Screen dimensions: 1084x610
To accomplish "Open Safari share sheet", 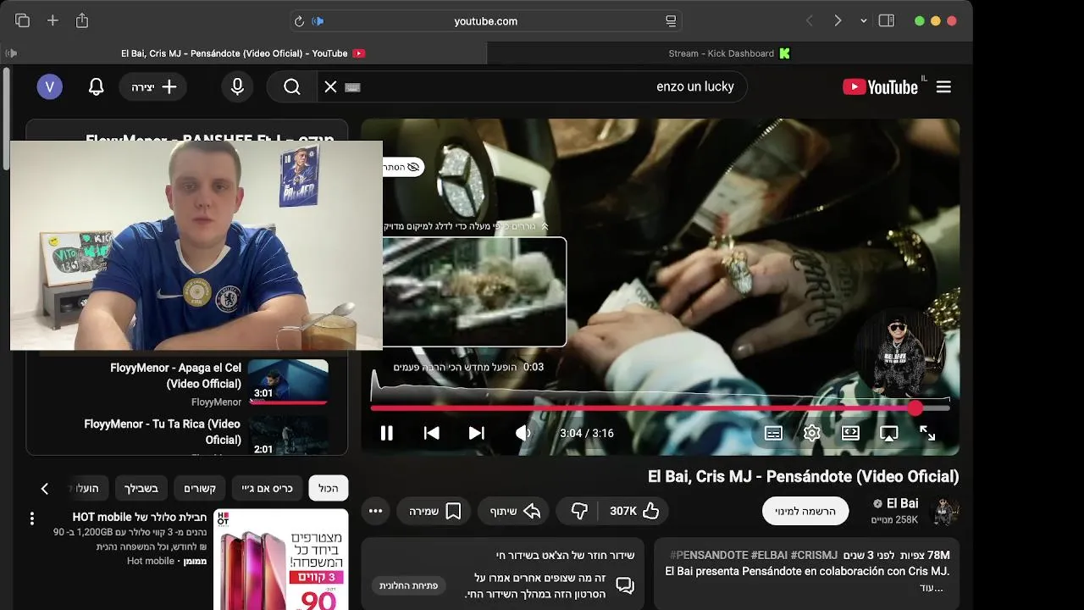I will pyautogui.click(x=82, y=20).
